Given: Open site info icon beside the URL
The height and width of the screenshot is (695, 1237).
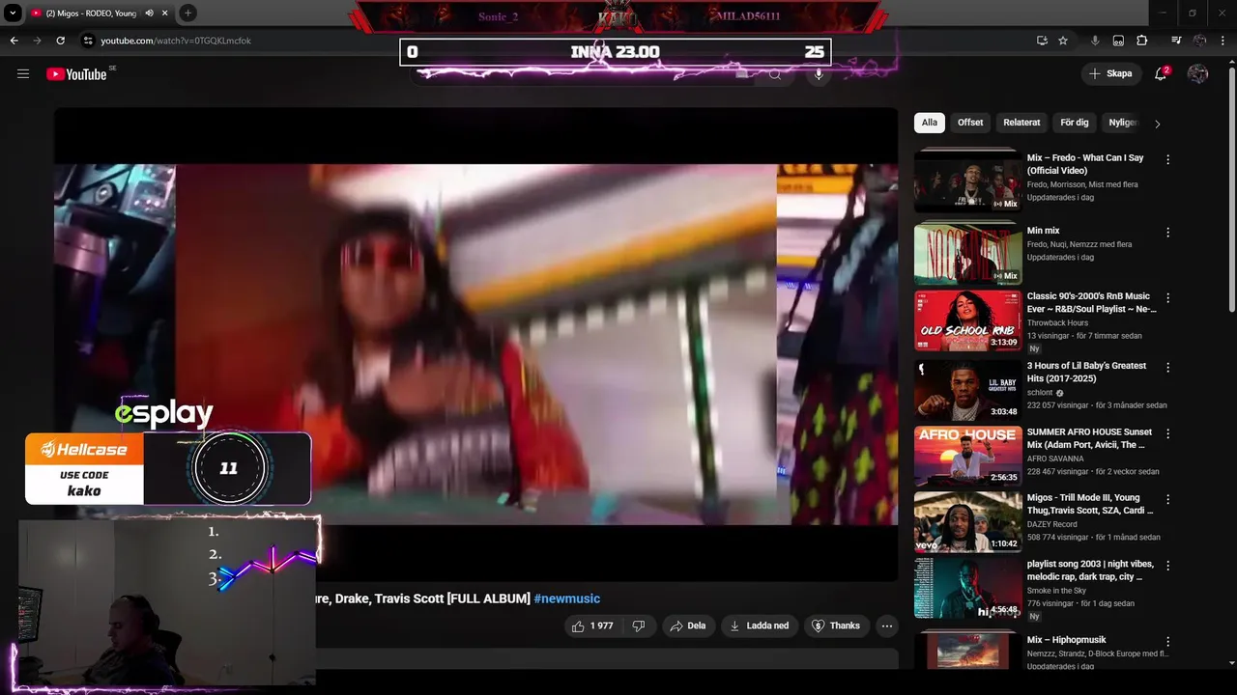Looking at the screenshot, I should click(88, 41).
